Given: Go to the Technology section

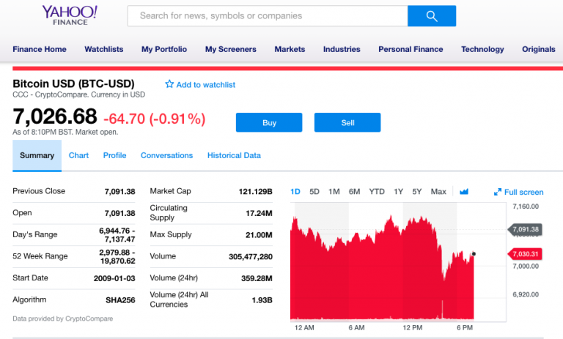Looking at the screenshot, I should coord(482,49).
